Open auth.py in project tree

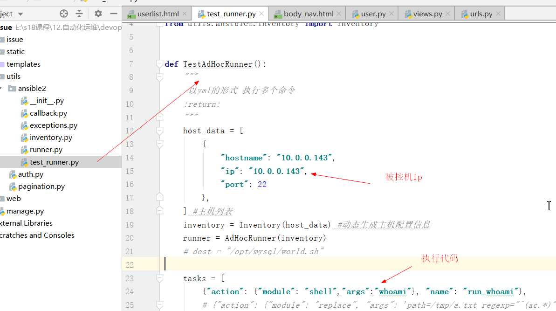point(31,174)
